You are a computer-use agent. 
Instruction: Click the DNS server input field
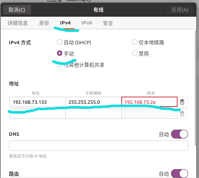[98, 146]
